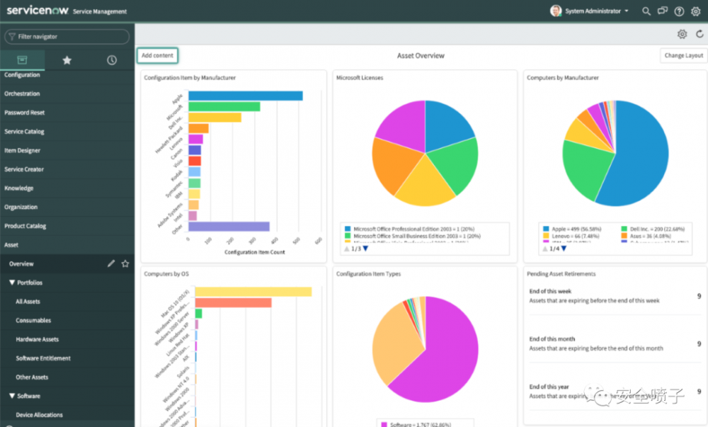Open the global search magnifier icon

click(646, 11)
